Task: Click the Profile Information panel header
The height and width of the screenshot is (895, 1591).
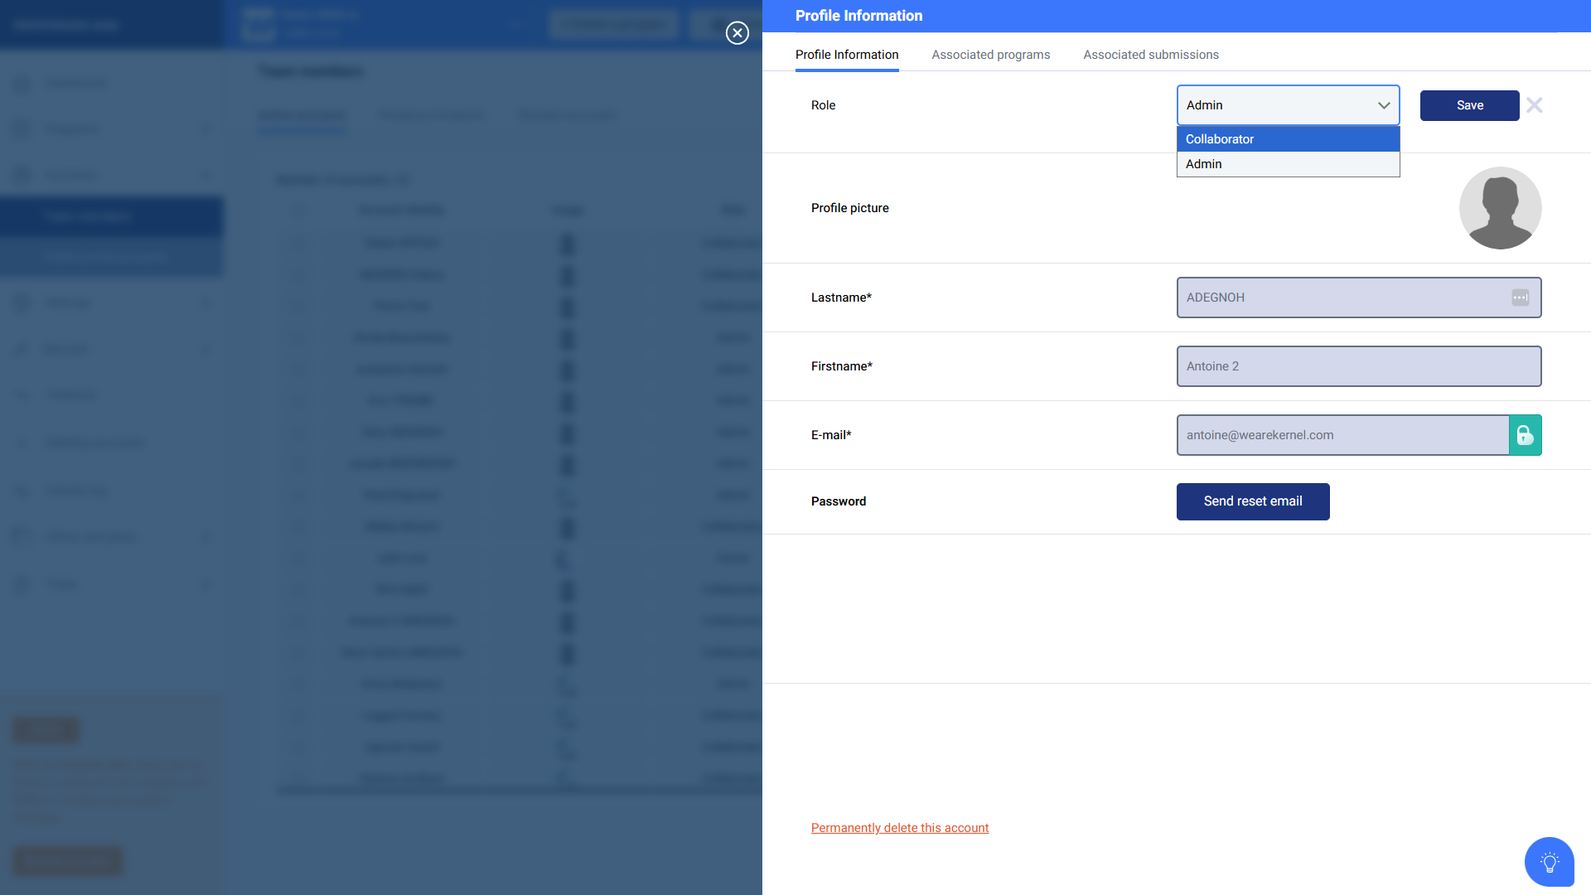Action: coord(858,16)
